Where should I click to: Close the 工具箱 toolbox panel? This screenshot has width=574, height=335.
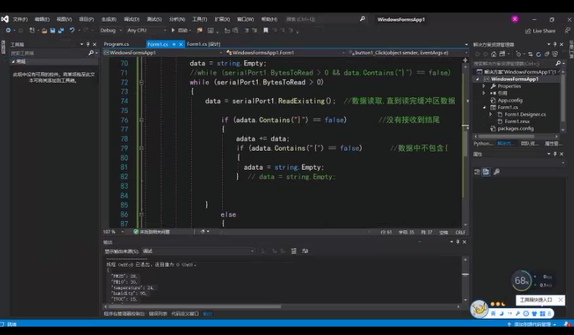pyautogui.click(x=95, y=44)
